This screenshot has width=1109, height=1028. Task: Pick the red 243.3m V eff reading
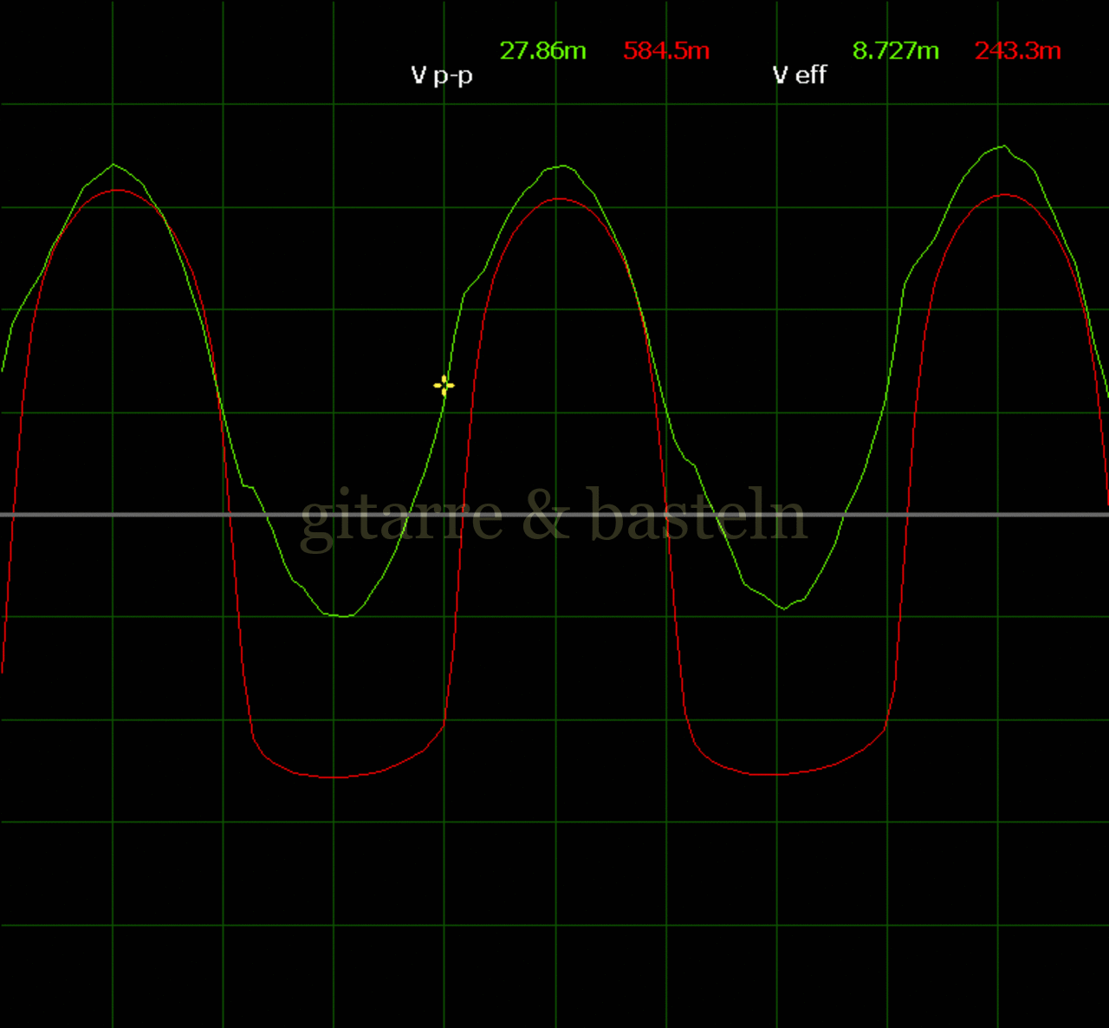[x=1018, y=51]
